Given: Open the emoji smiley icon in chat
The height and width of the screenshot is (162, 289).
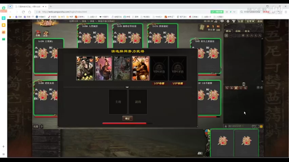Looking at the screenshot, I should click(261, 126).
